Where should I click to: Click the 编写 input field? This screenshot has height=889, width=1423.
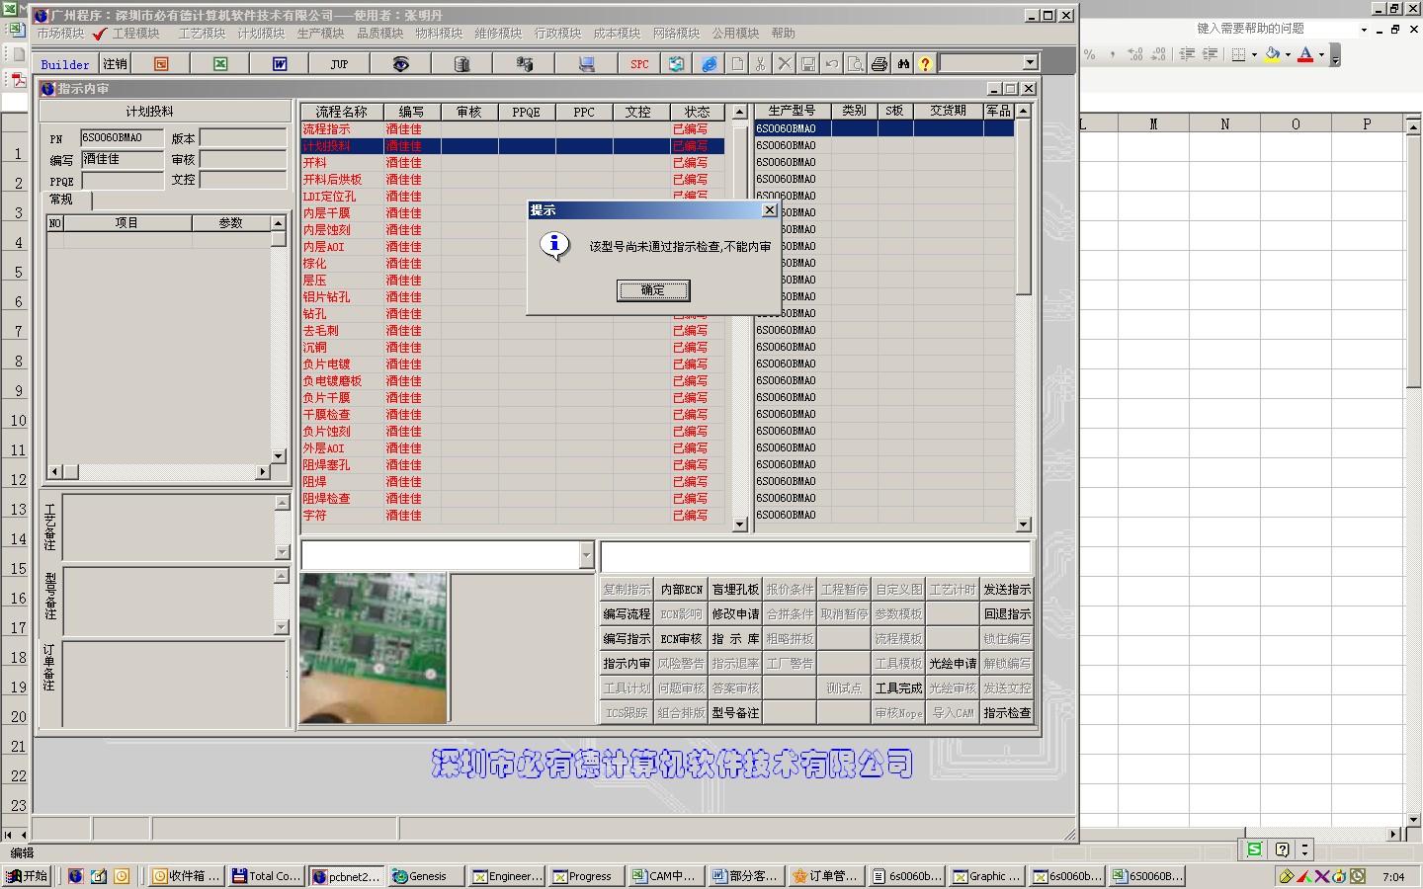123,159
